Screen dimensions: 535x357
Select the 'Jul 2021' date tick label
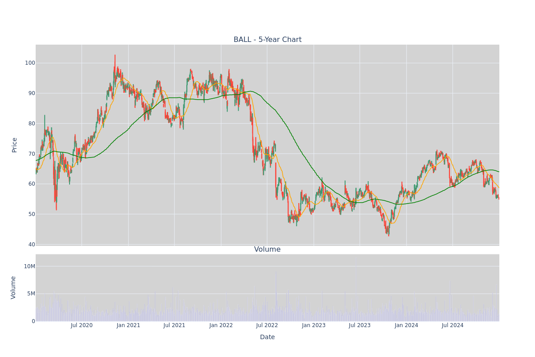[x=174, y=325]
